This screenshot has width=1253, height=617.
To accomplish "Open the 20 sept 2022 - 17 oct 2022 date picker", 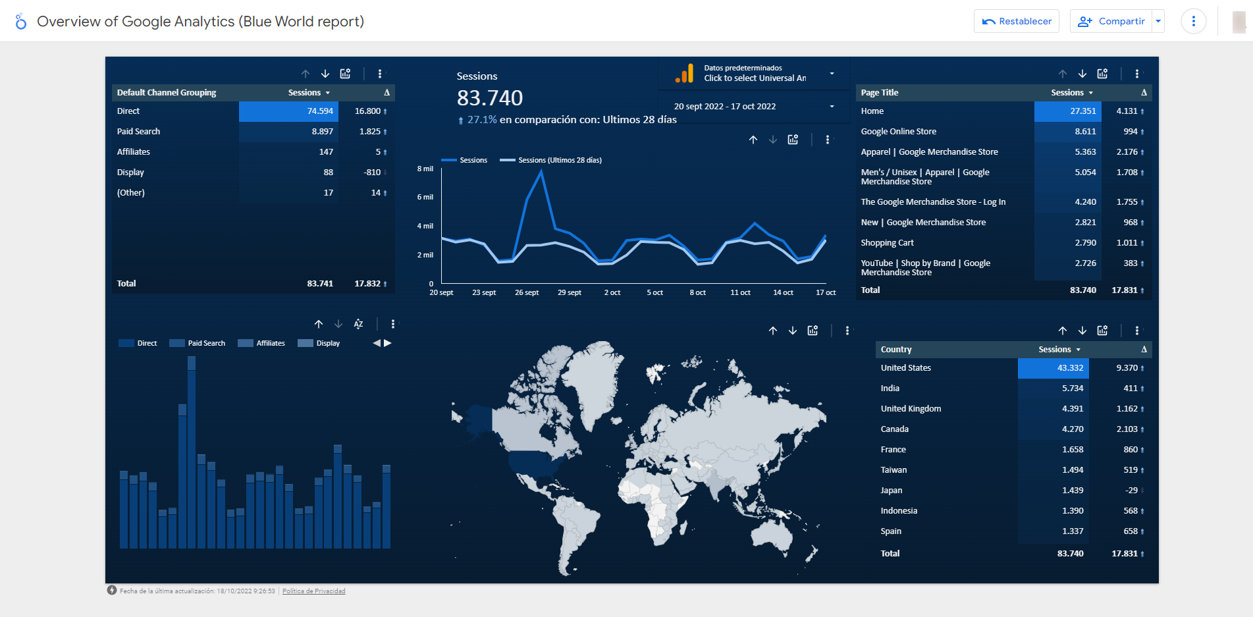I will tap(753, 106).
